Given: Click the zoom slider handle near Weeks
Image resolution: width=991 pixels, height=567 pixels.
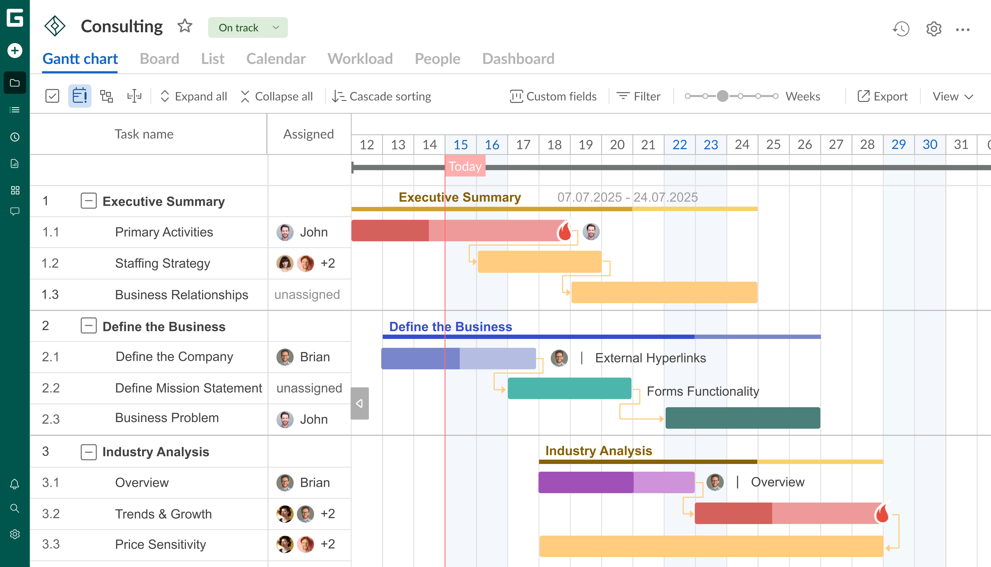Looking at the screenshot, I should (723, 96).
